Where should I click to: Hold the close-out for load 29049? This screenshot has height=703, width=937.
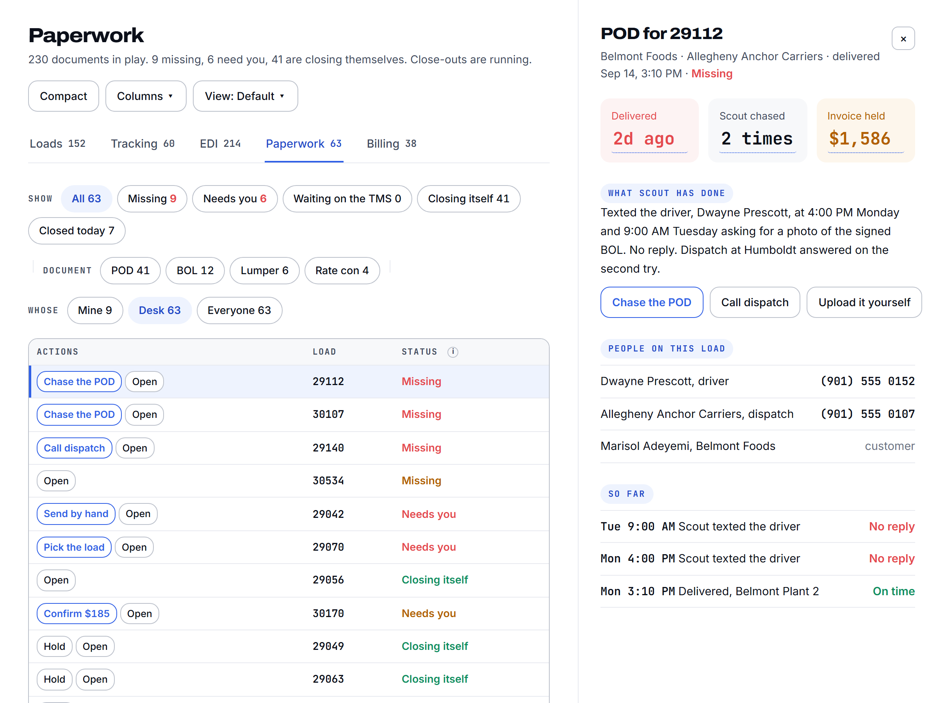tap(55, 647)
